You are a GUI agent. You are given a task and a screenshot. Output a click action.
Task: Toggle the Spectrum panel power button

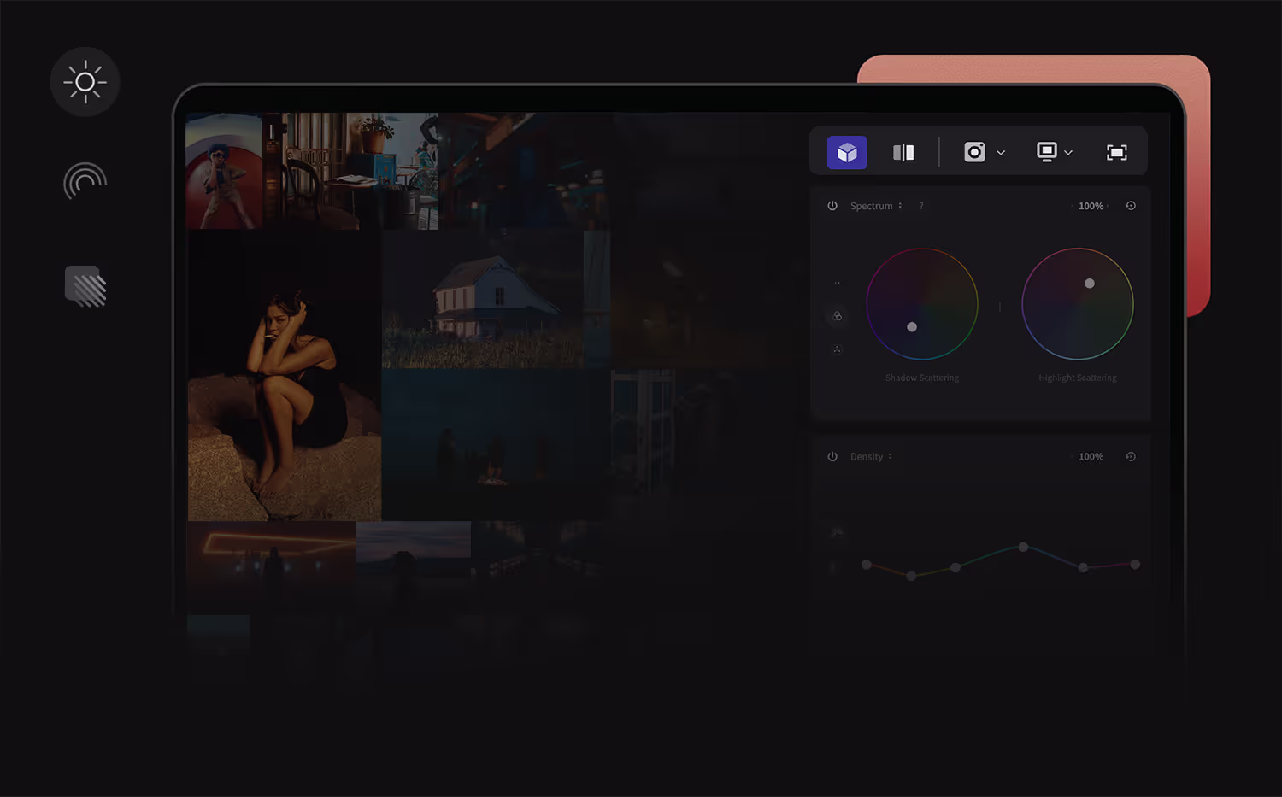tap(832, 206)
